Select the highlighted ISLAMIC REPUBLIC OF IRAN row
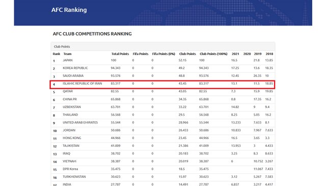Image resolution: width=326 pixels, height=186 pixels. [162, 85]
